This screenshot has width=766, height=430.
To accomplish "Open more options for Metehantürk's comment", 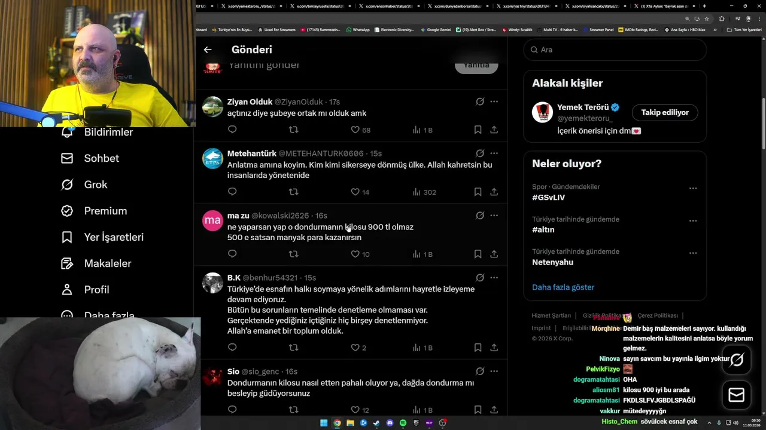I will click(494, 153).
